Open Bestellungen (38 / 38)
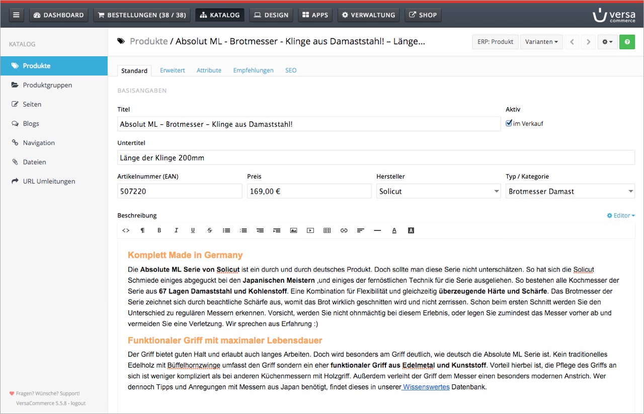The height and width of the screenshot is (414, 644). 142,15
